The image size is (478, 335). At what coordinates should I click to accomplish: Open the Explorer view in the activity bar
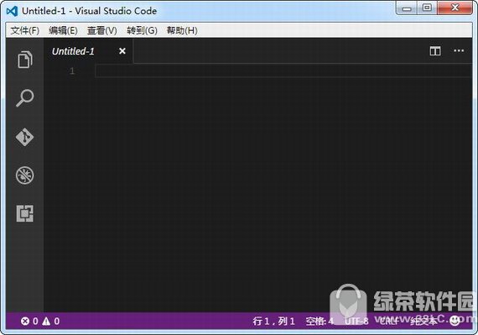(24, 60)
